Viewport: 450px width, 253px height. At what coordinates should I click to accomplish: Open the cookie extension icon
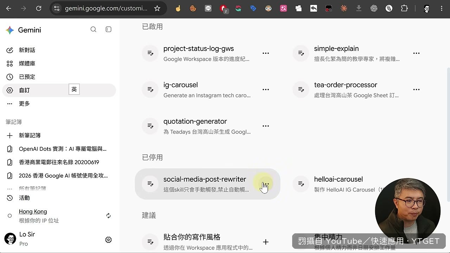click(x=193, y=8)
